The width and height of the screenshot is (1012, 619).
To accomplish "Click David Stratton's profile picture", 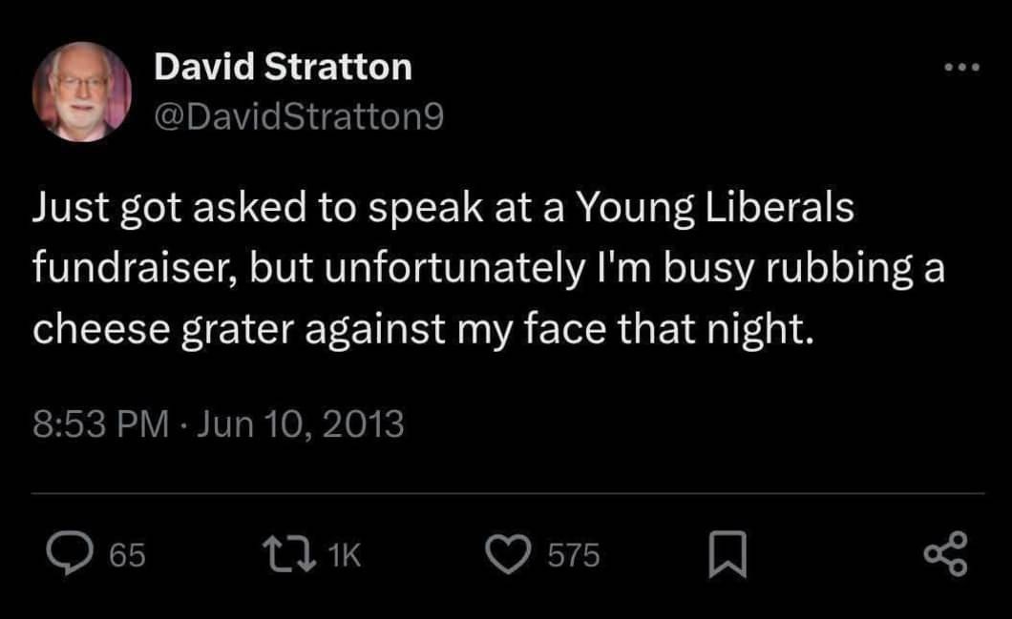I will (x=80, y=92).
